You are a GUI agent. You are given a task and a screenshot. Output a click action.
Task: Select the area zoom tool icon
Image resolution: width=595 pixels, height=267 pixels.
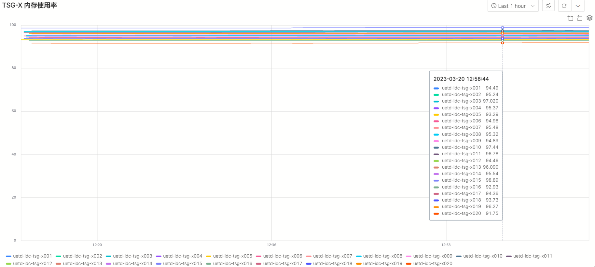click(571, 18)
